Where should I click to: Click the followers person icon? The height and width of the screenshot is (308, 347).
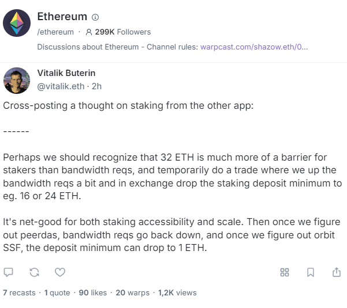(x=88, y=32)
